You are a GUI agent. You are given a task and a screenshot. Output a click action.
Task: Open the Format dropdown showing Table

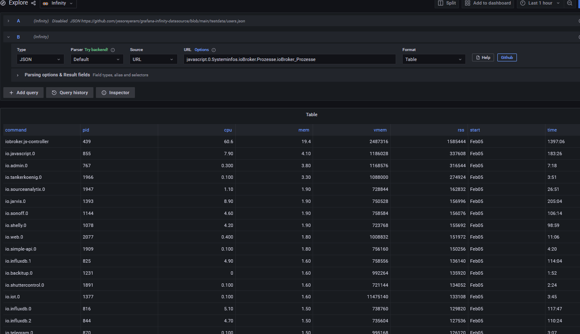434,59
